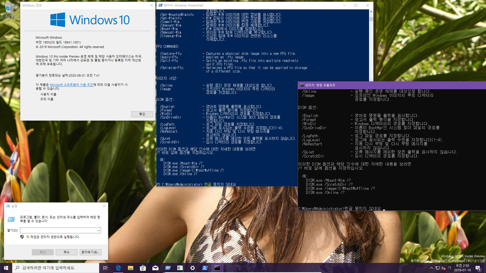Click 'DISM.exe /Mount-Wim /?' in PowerShell
The width and height of the screenshot is (486, 273).
[183, 163]
